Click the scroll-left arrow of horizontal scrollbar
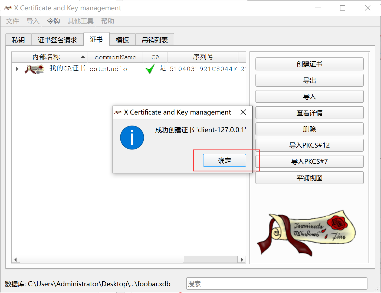Image resolution: width=381 pixels, height=293 pixels. click(x=16, y=259)
